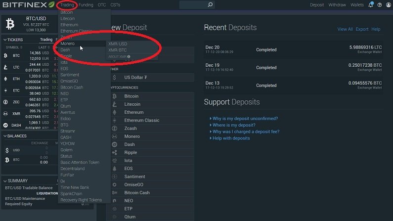393x221 pixels.
Task: Select Recovery Right Tokens in the dropdown
Action: tap(81, 200)
